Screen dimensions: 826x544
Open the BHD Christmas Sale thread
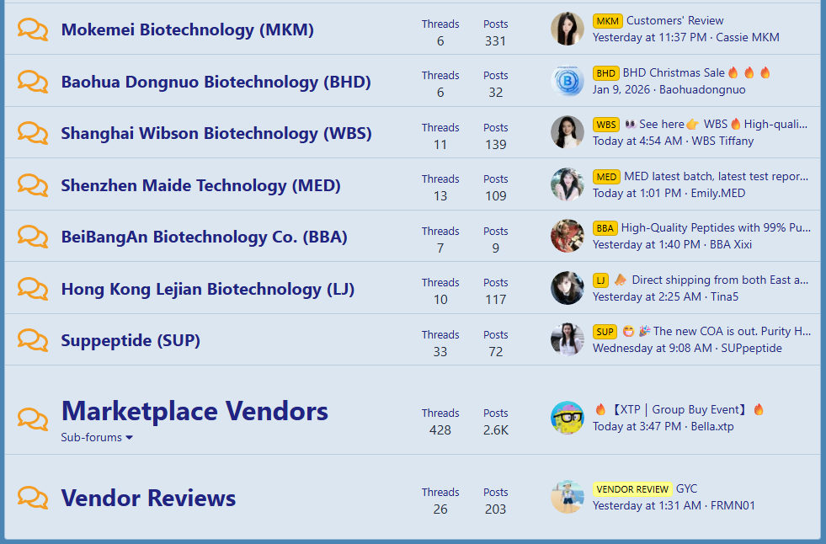(x=674, y=72)
